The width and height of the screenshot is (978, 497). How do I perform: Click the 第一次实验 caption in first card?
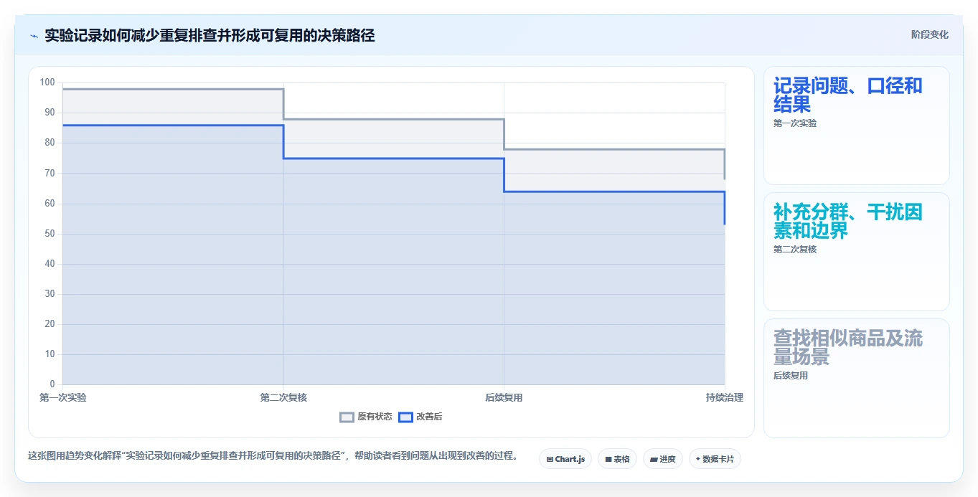tap(795, 123)
